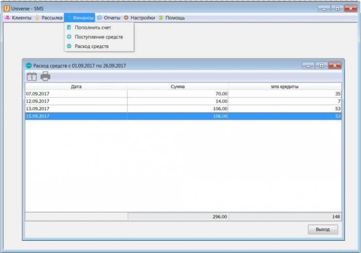Click the sms кредиты column header
Image resolution: width=361 pixels, height=253 pixels.
(x=284, y=87)
